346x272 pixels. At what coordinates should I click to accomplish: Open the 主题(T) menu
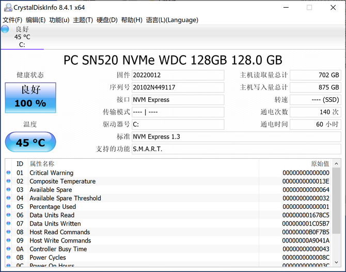(83, 20)
